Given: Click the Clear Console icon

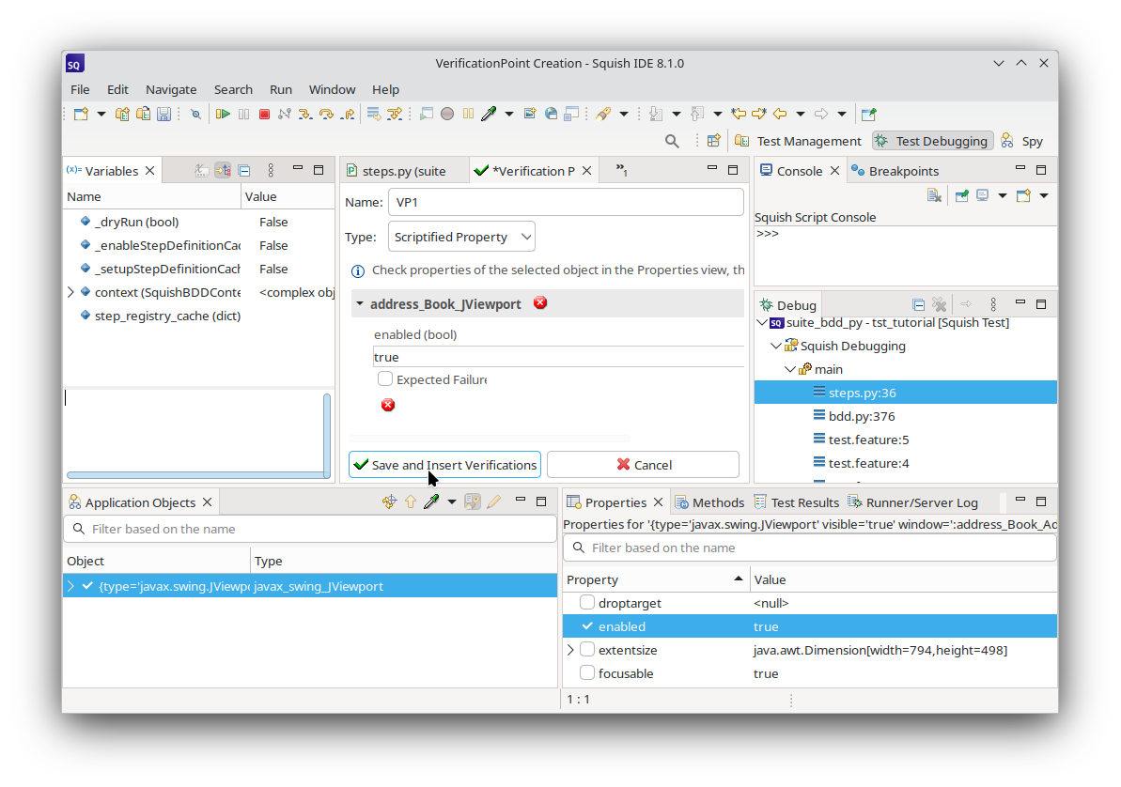Looking at the screenshot, I should point(934,195).
